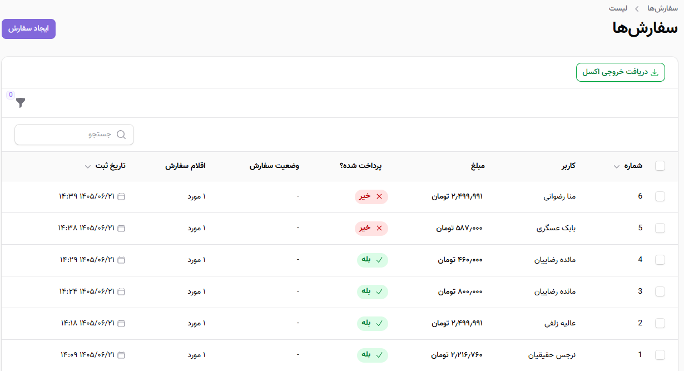684x371 pixels.
Task: Click amount ۵۸۷٬۰۰۰ تومان
Action: tap(460, 228)
